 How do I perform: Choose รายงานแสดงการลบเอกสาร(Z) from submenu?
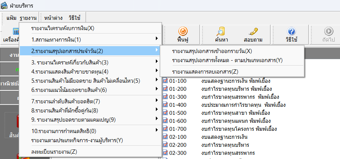click(205, 71)
